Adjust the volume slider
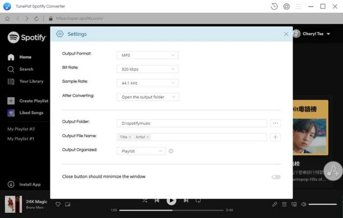 (323, 204)
